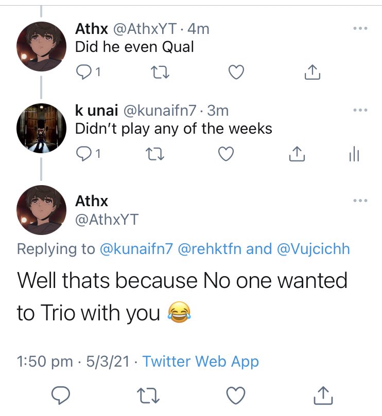Viewport: 382px width, 416px height.
Task: Retweet k unai's "Didn't play" tweet
Action: (152, 153)
